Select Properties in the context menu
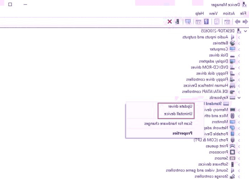This screenshot has height=179, width=249. tap(182, 133)
